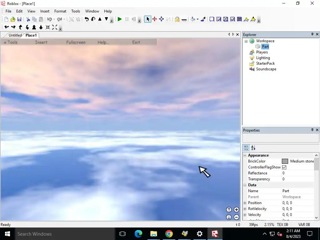320x240 pixels.
Task: Click the Search Windows taskbar box
Action: click(x=65, y=234)
